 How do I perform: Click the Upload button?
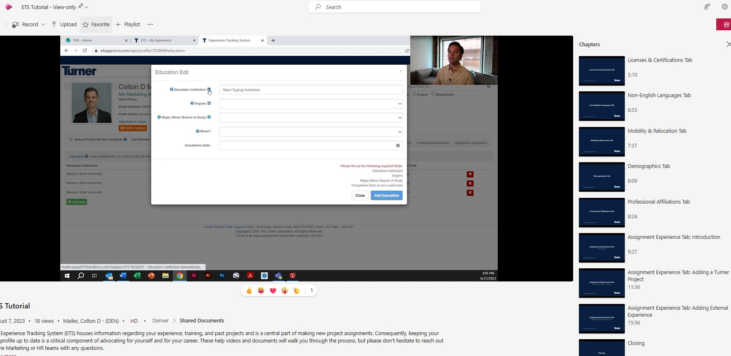(x=64, y=25)
